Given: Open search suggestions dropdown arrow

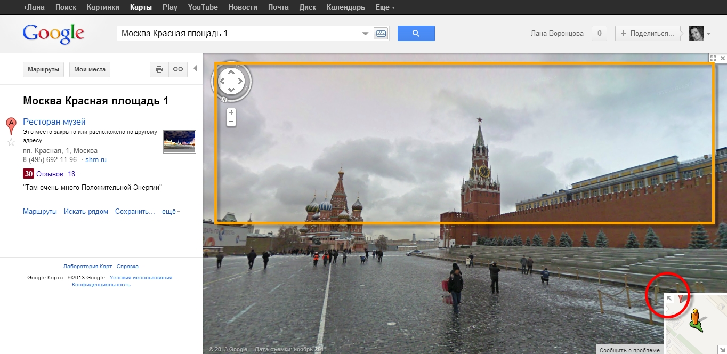Looking at the screenshot, I should pos(366,34).
